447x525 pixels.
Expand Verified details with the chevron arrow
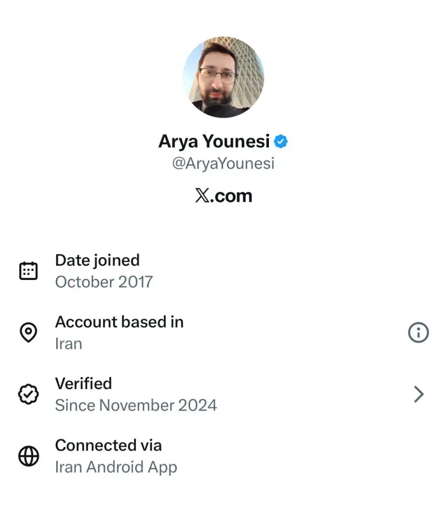(419, 394)
